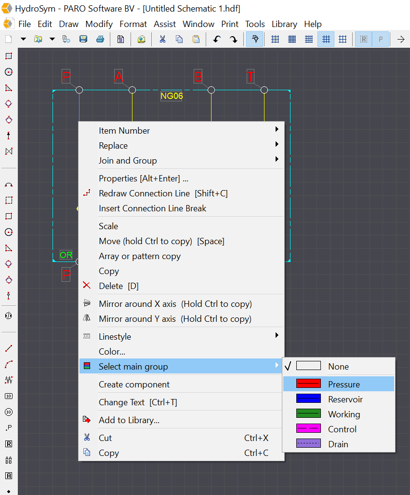
Task: Choose Insert Connection Line Break
Action: (181, 208)
